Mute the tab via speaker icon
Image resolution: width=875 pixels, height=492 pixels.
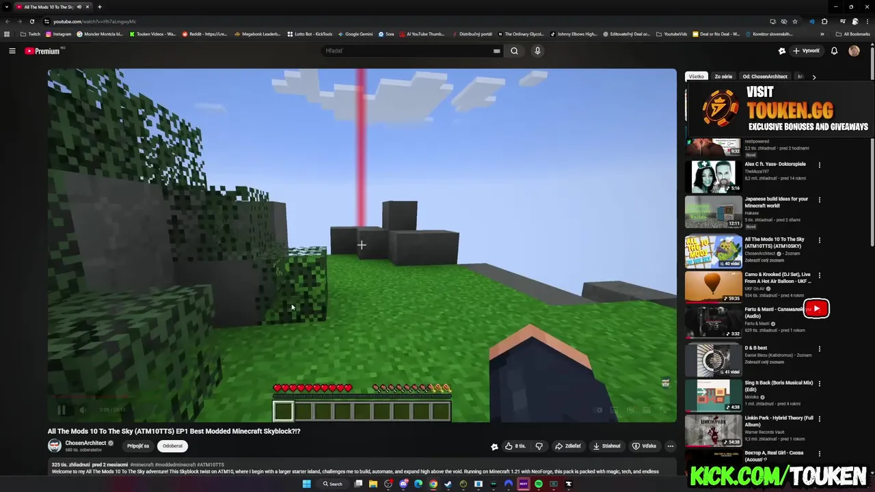[x=79, y=7]
